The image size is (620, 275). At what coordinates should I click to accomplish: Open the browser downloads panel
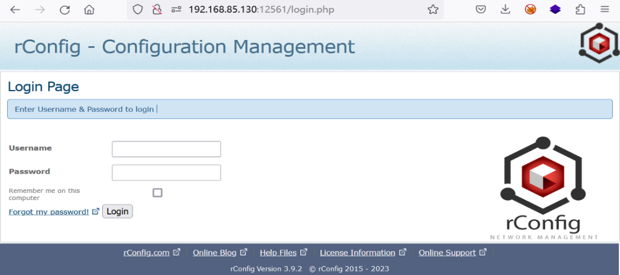click(x=506, y=10)
